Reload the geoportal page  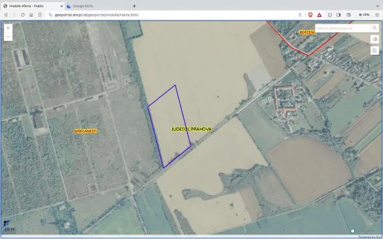click(x=23, y=15)
